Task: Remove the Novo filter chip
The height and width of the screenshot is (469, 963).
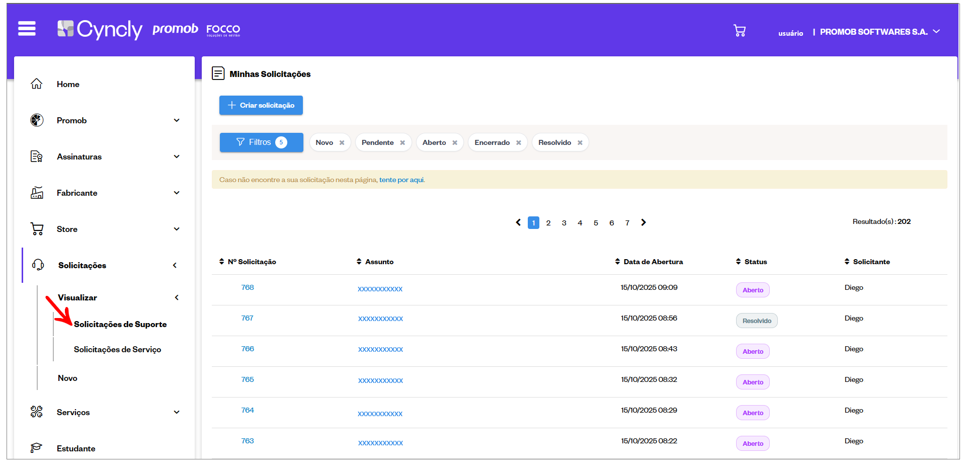Action: 342,143
